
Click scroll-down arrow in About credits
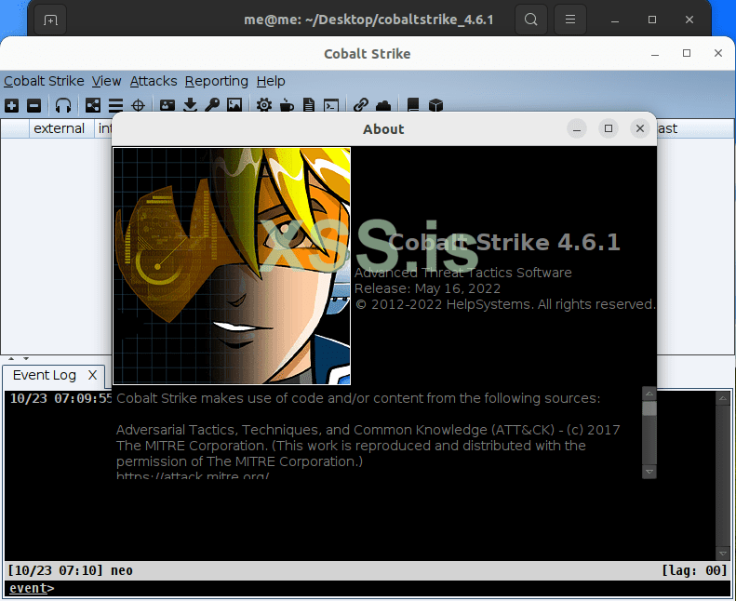649,472
